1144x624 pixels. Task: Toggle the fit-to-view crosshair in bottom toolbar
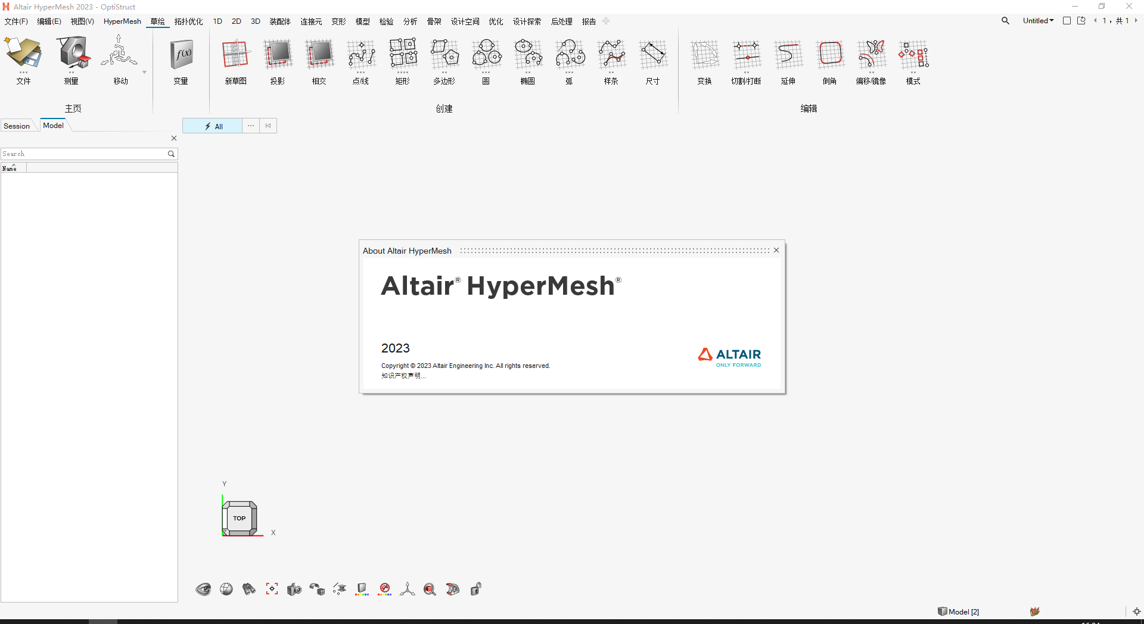272,589
